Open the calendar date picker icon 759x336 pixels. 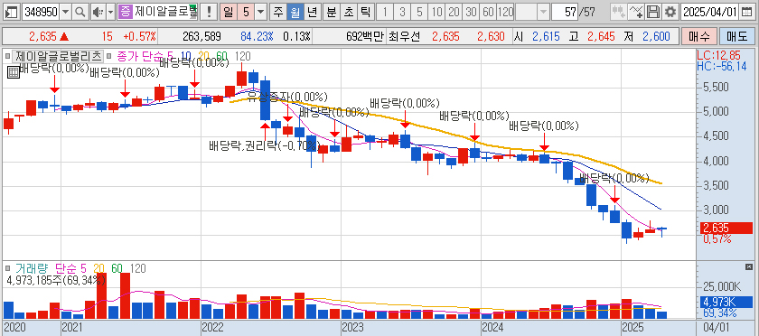(747, 12)
